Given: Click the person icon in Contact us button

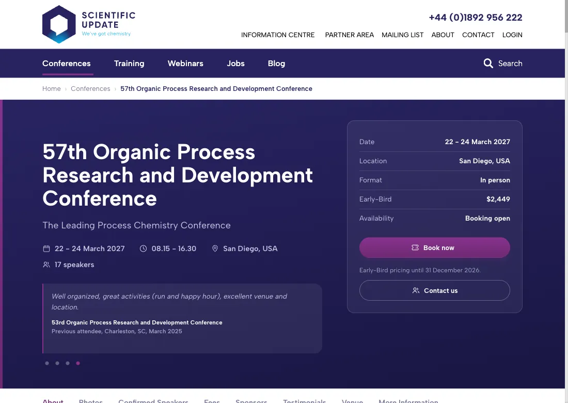Looking at the screenshot, I should click(x=416, y=290).
